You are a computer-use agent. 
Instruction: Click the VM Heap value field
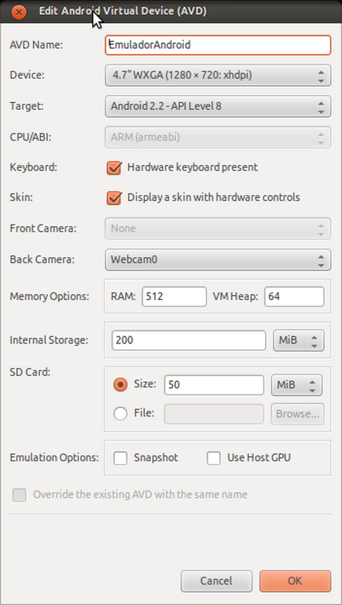click(x=294, y=297)
